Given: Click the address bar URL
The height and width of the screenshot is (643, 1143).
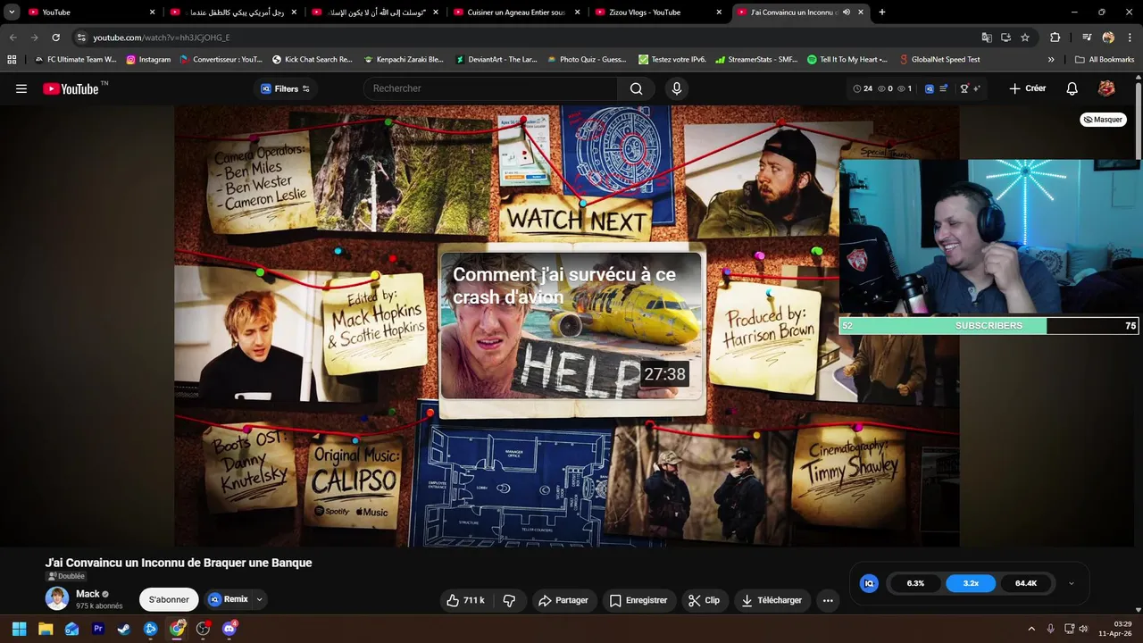Looking at the screenshot, I should [x=162, y=38].
